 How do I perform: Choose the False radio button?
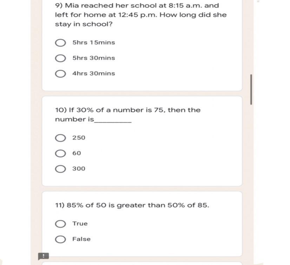click(60, 239)
